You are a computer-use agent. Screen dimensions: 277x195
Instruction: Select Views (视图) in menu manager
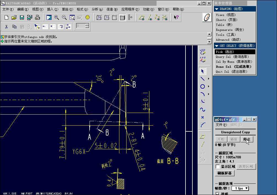coord(226,15)
